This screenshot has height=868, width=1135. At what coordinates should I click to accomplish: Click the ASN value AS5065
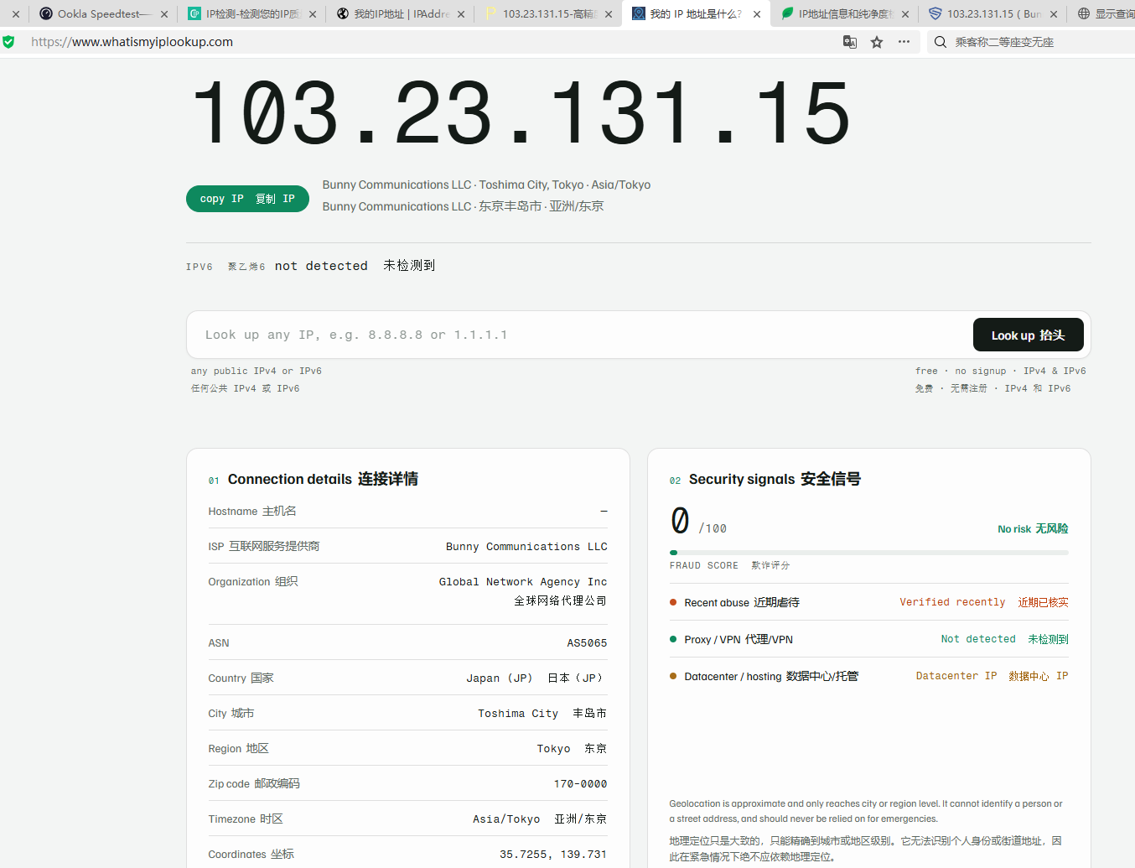pyautogui.click(x=587, y=643)
